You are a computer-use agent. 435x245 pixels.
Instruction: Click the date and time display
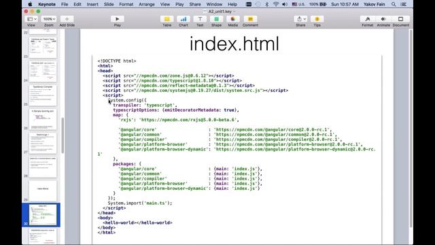tap(345, 4)
